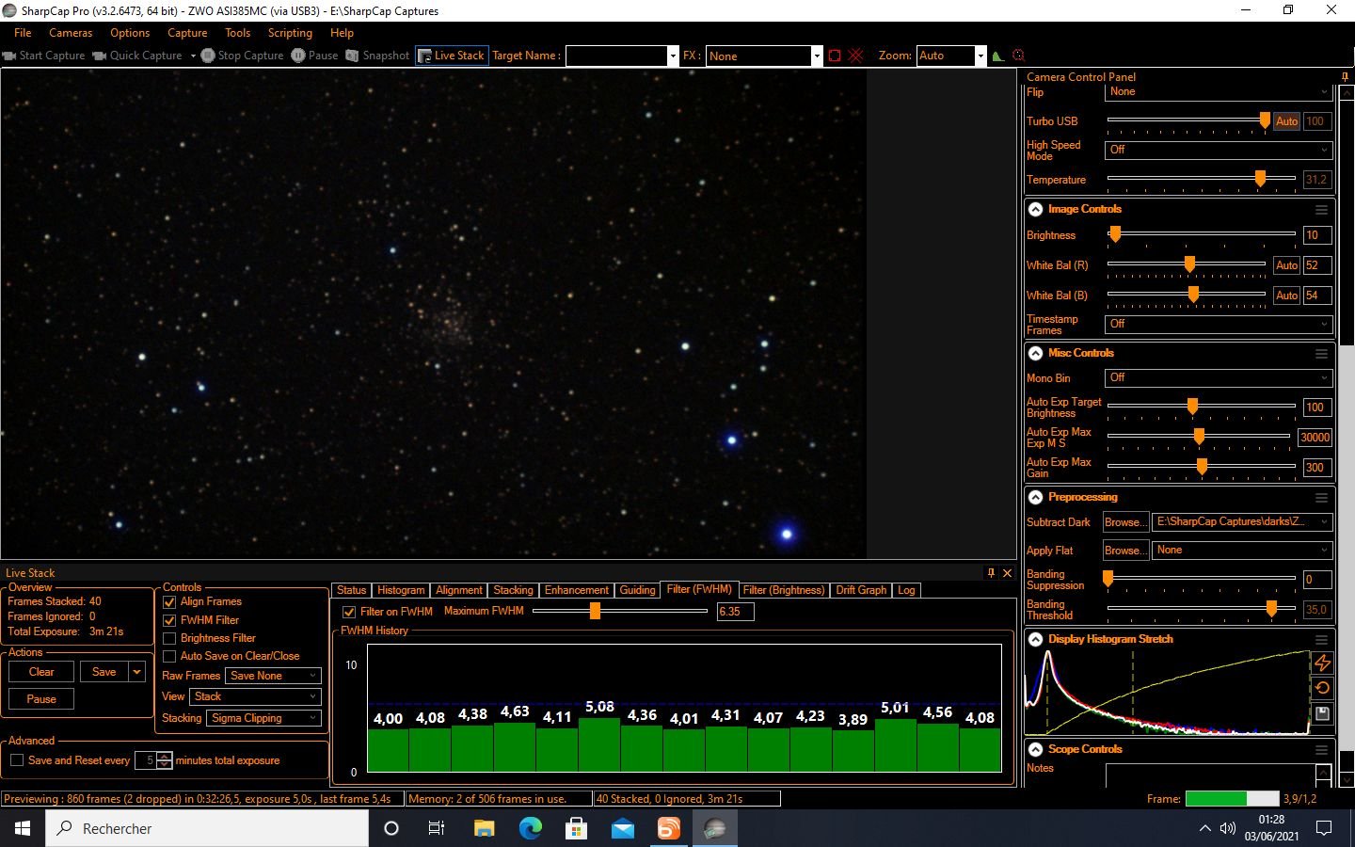
Task: Click the save stretch floppy disk icon
Action: click(1322, 713)
